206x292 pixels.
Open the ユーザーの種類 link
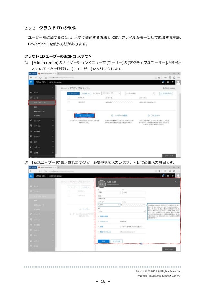[x=119, y=115]
